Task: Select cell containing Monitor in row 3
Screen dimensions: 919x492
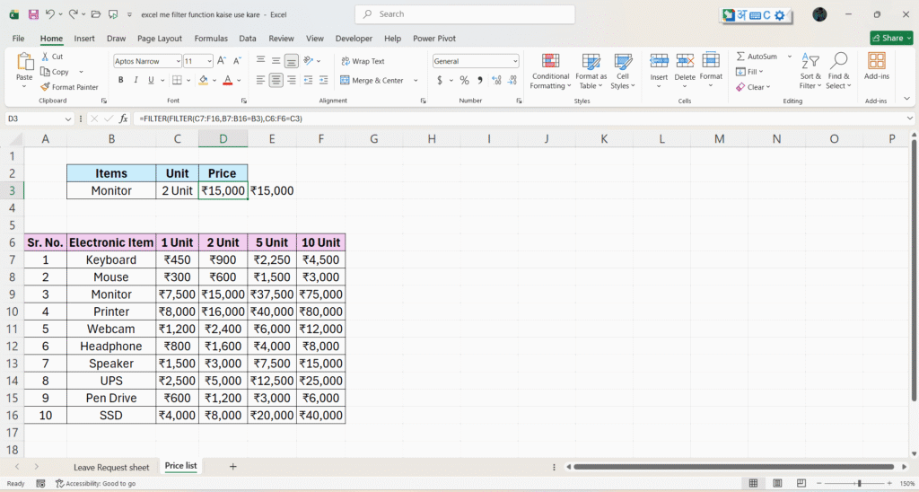Action: point(111,190)
